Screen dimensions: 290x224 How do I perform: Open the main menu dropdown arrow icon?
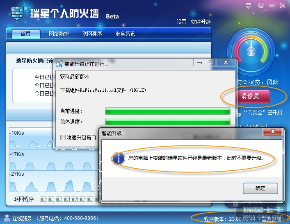248,6
